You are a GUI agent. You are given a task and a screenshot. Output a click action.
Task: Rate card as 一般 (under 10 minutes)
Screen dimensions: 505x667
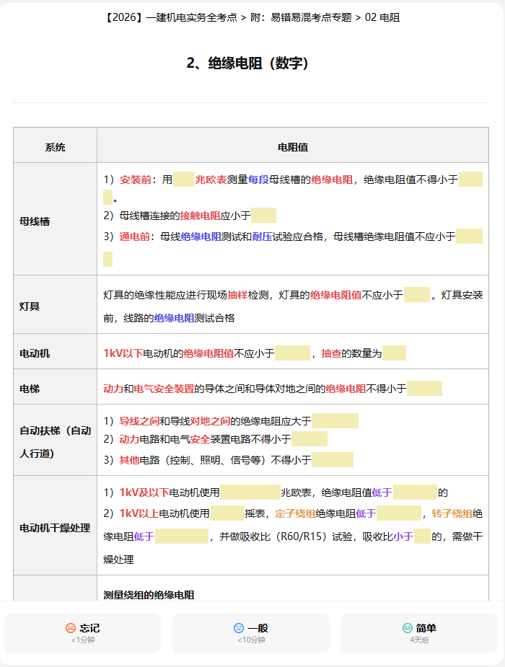point(251,633)
